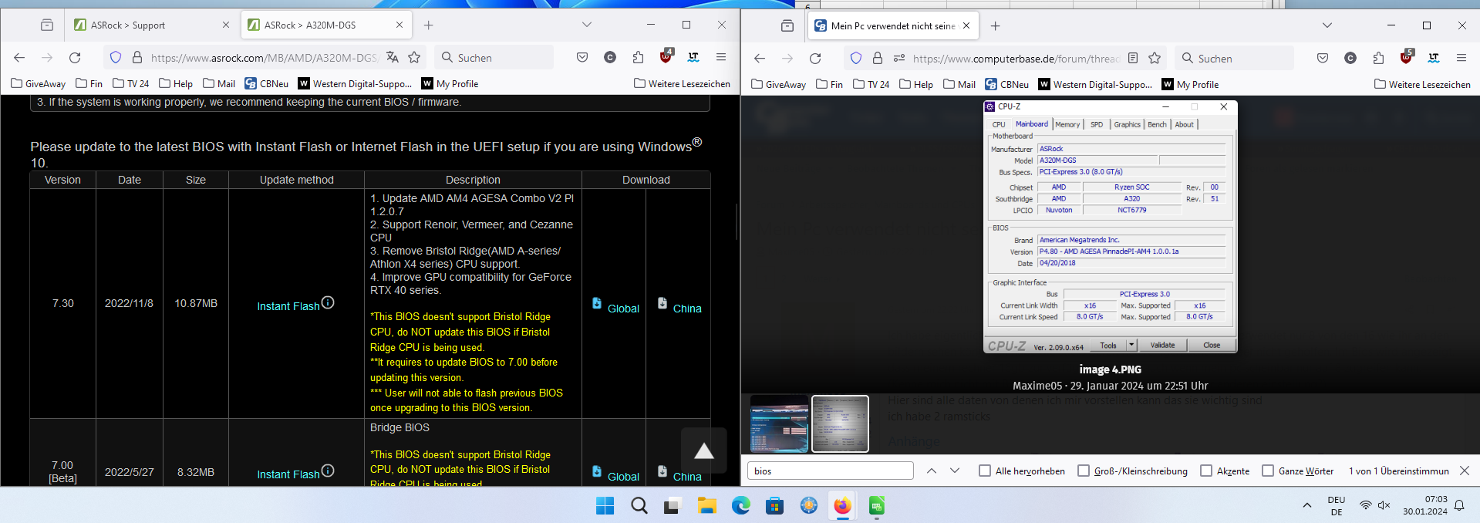Open tracking protection shield in ASRock address bar
Viewport: 1480px width, 523px height.
(116, 57)
